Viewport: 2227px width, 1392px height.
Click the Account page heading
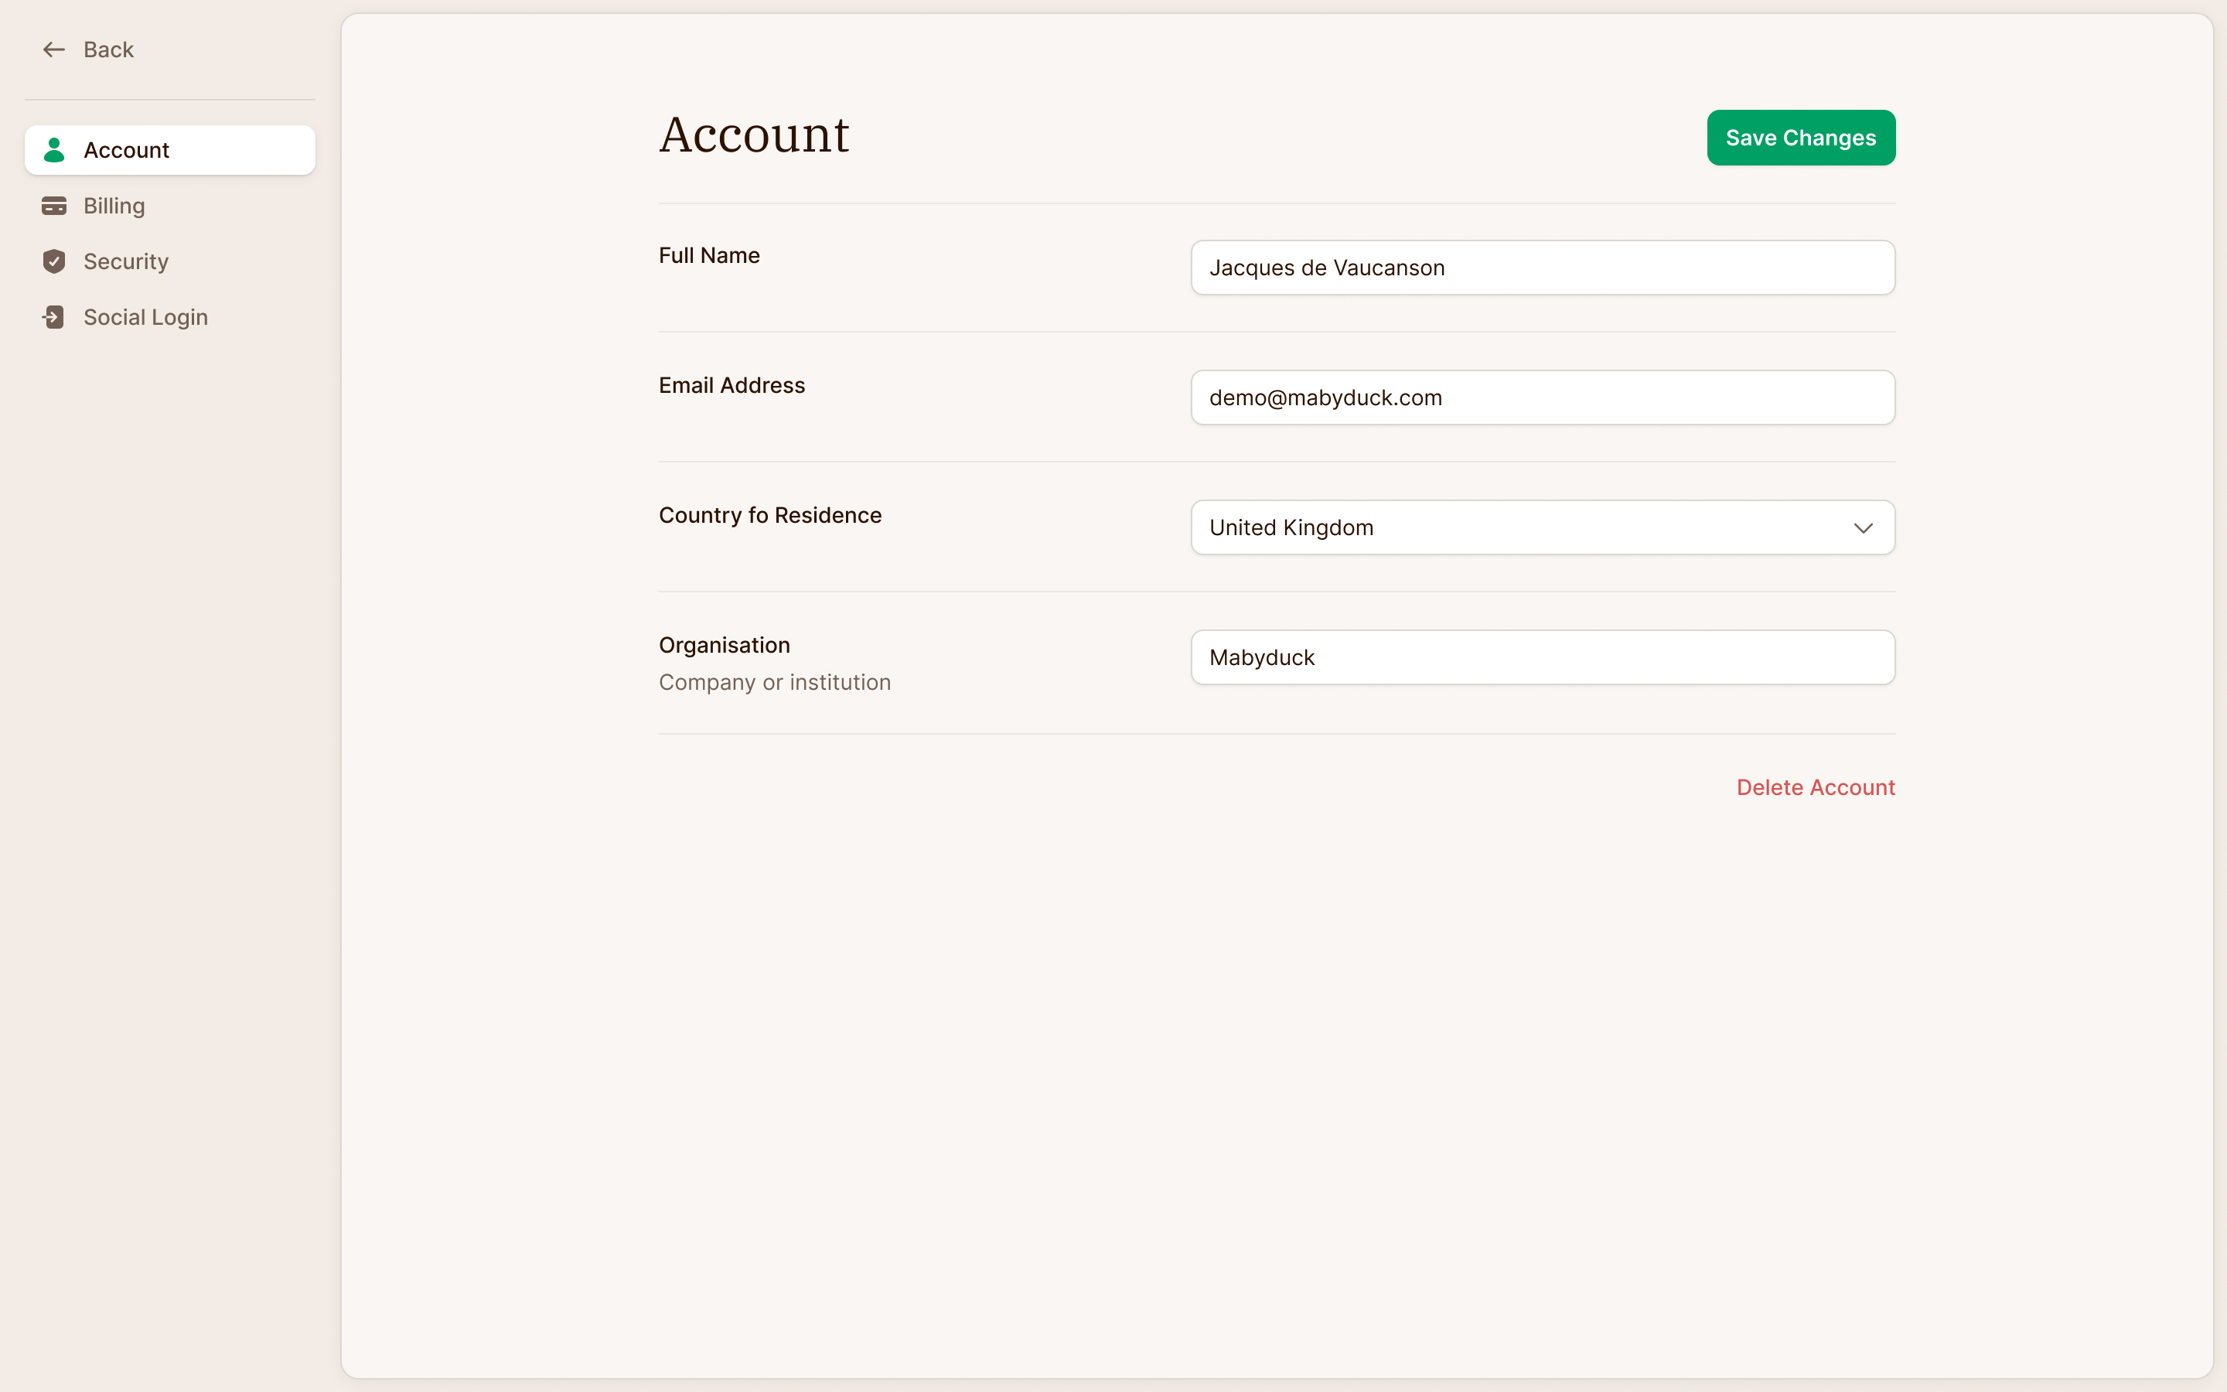click(754, 135)
